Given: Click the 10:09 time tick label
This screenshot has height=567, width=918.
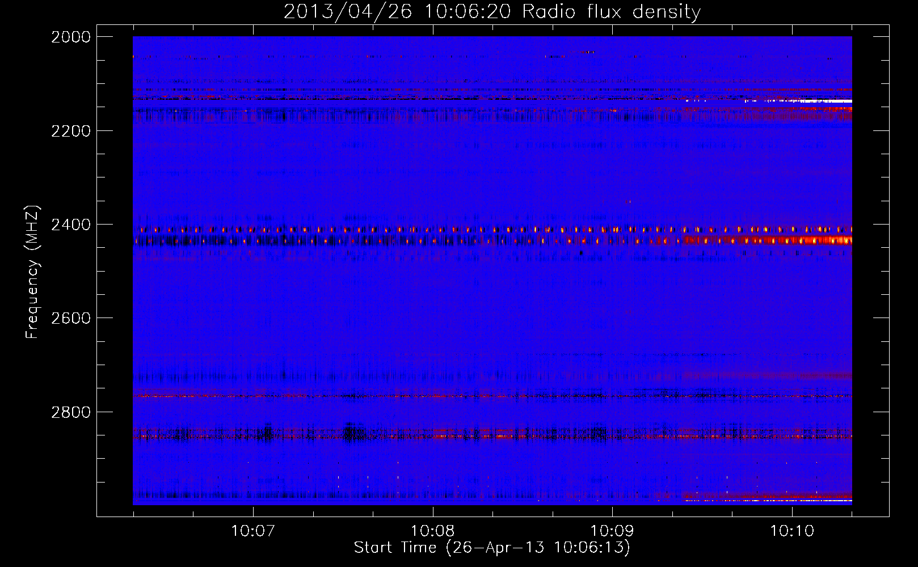Looking at the screenshot, I should (612, 531).
